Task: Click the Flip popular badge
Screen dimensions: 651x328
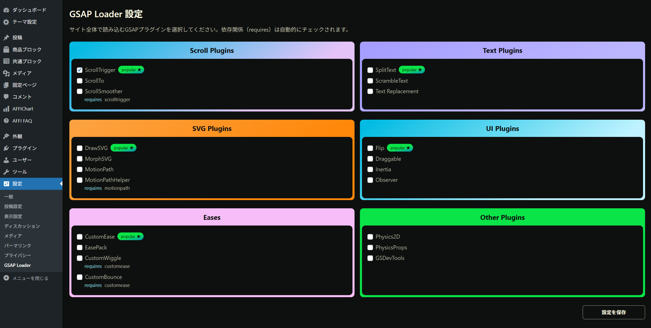Action: click(400, 148)
